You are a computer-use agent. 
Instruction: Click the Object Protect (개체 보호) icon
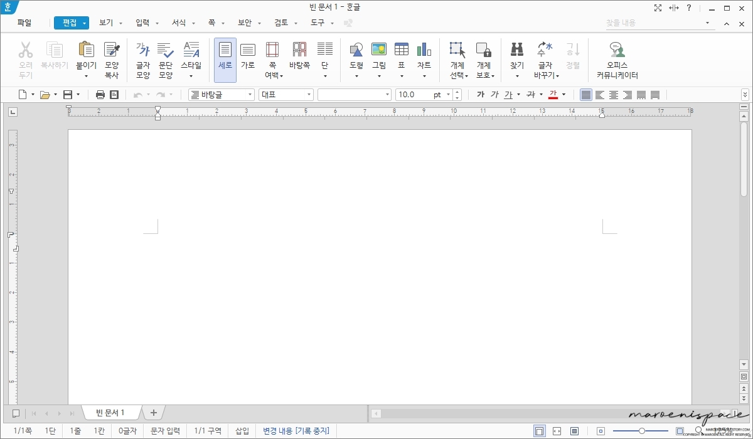coord(483,50)
